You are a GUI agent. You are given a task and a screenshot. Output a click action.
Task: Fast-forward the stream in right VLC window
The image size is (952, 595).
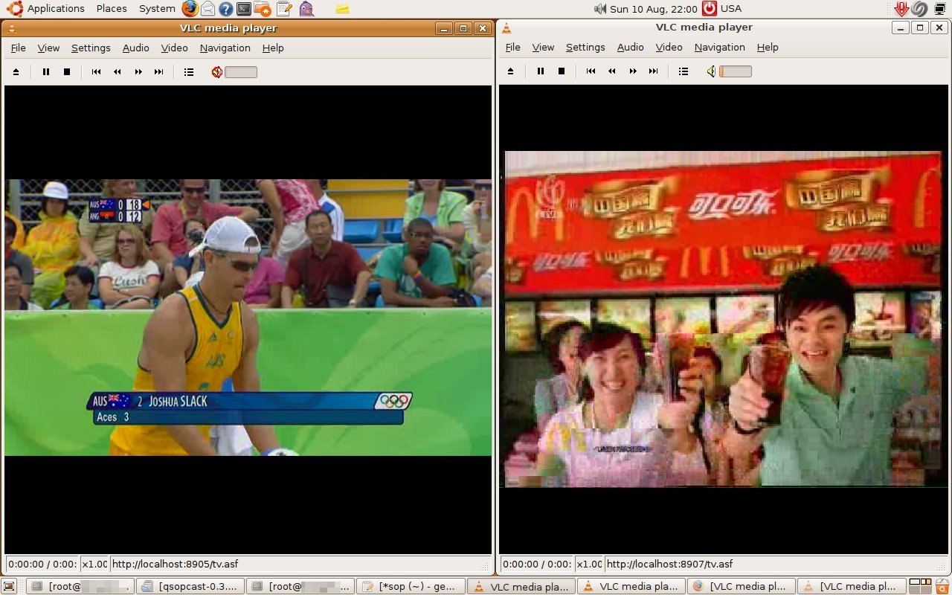[633, 71]
